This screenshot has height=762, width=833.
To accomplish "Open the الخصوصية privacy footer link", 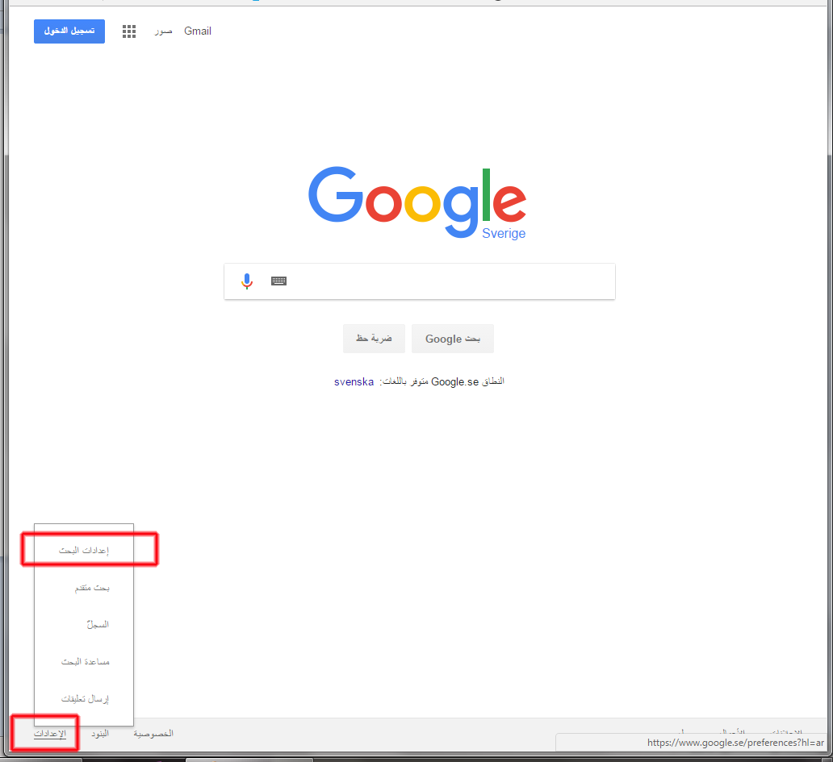I will [x=153, y=733].
